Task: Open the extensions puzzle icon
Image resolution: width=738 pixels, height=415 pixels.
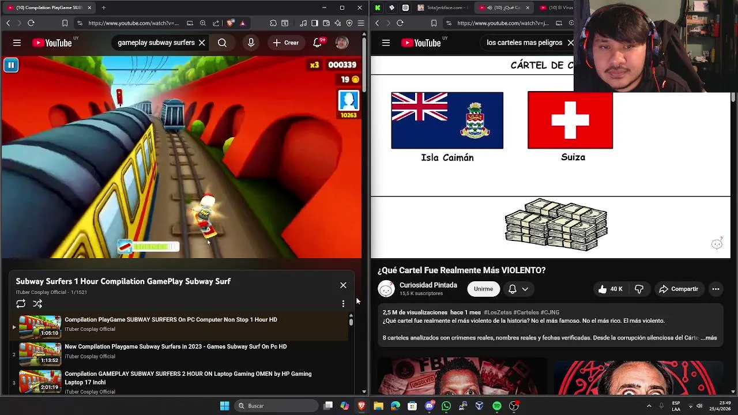Action: 273,23
